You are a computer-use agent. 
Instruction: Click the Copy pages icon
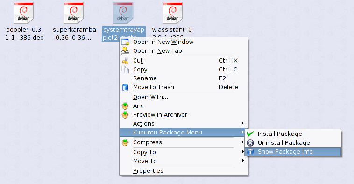point(125,70)
